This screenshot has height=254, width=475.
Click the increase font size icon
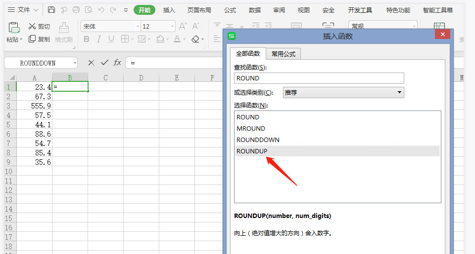pos(183,26)
